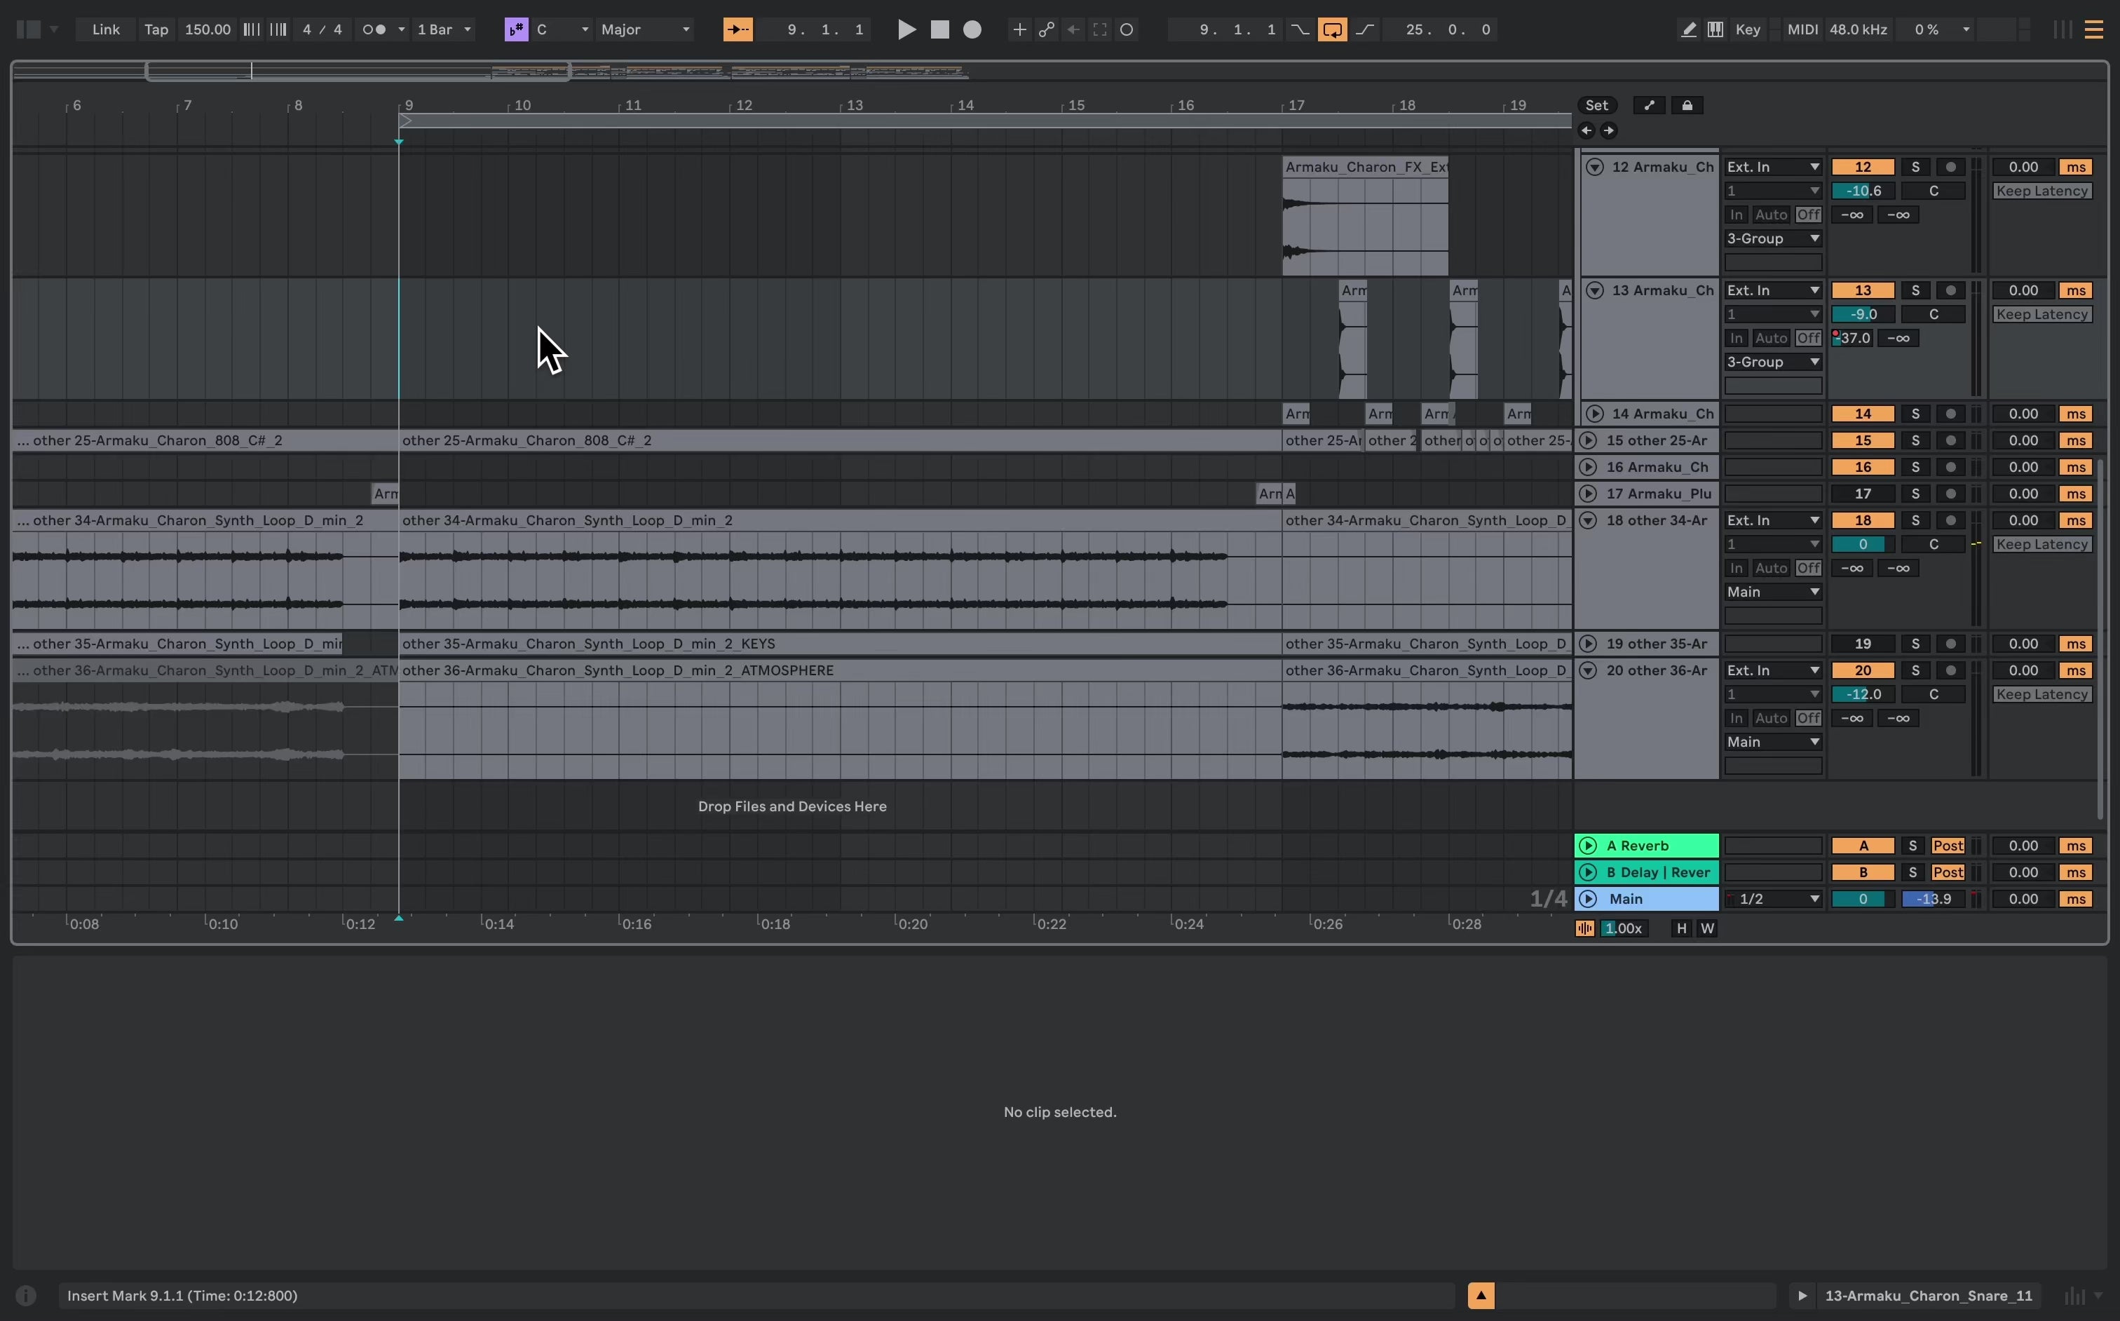The image size is (2120, 1321).
Task: Click the Play button to start playback
Action: (905, 29)
